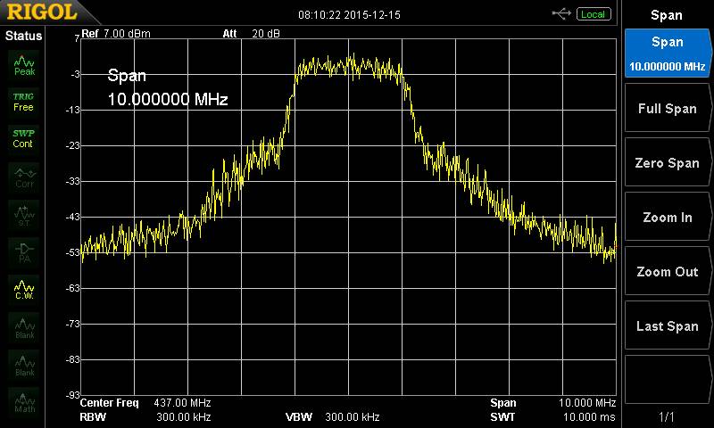
Task: Select the TRIG Free trigger icon
Action: [x=24, y=102]
